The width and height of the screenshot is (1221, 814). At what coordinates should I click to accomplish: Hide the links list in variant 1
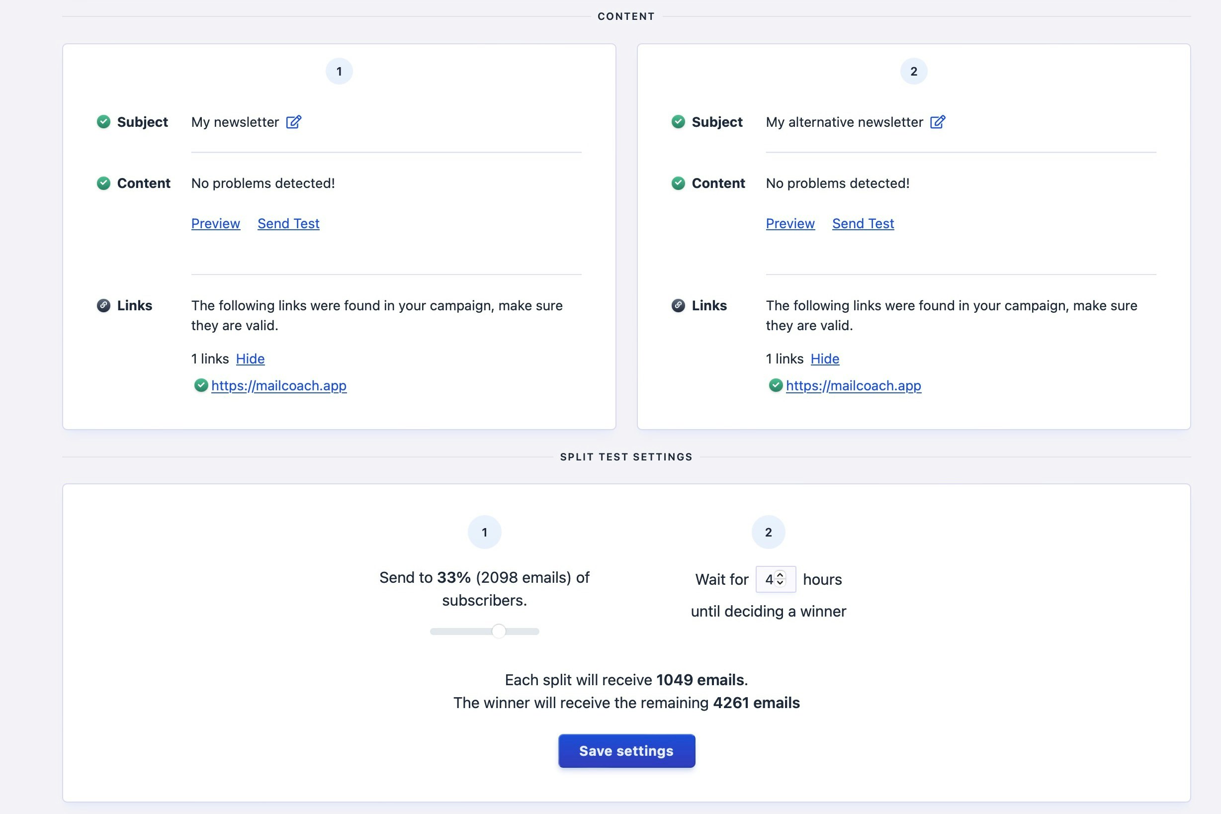[250, 359]
